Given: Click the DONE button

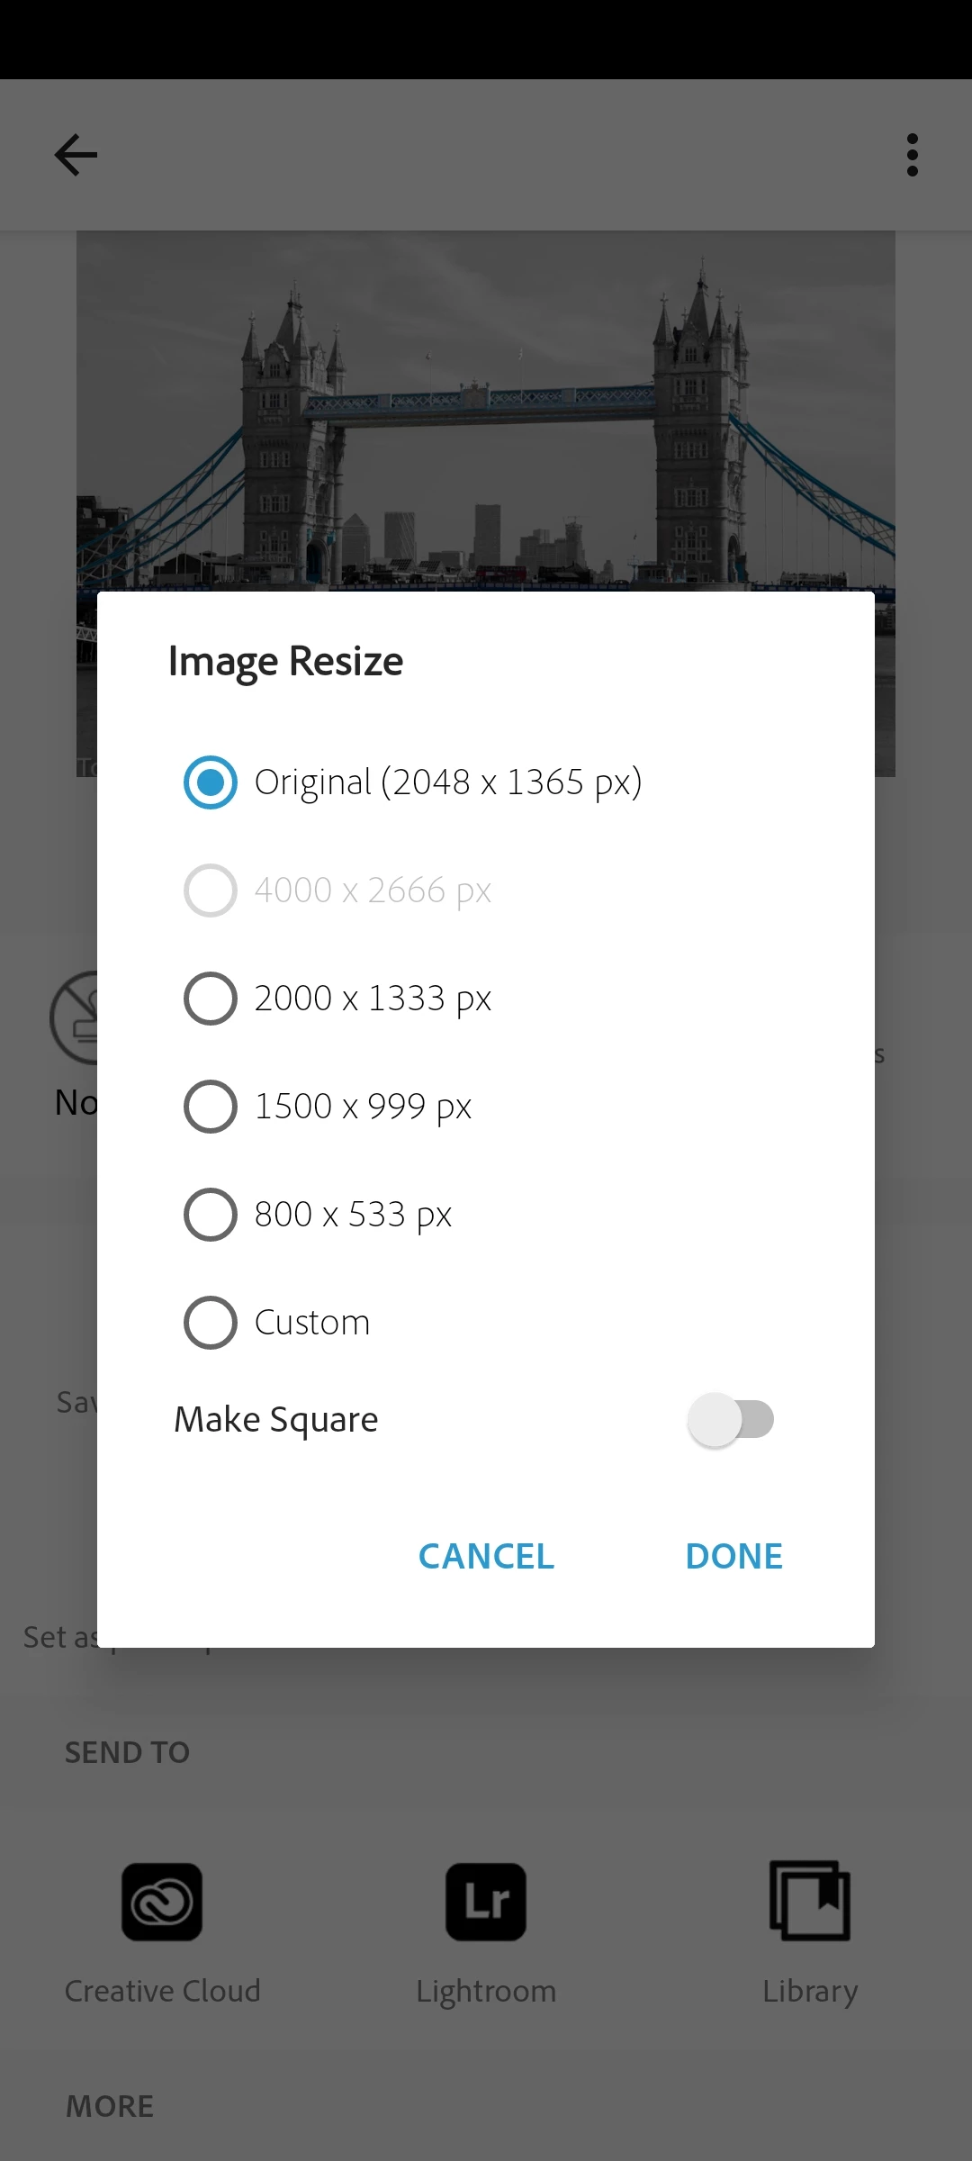Looking at the screenshot, I should [733, 1556].
